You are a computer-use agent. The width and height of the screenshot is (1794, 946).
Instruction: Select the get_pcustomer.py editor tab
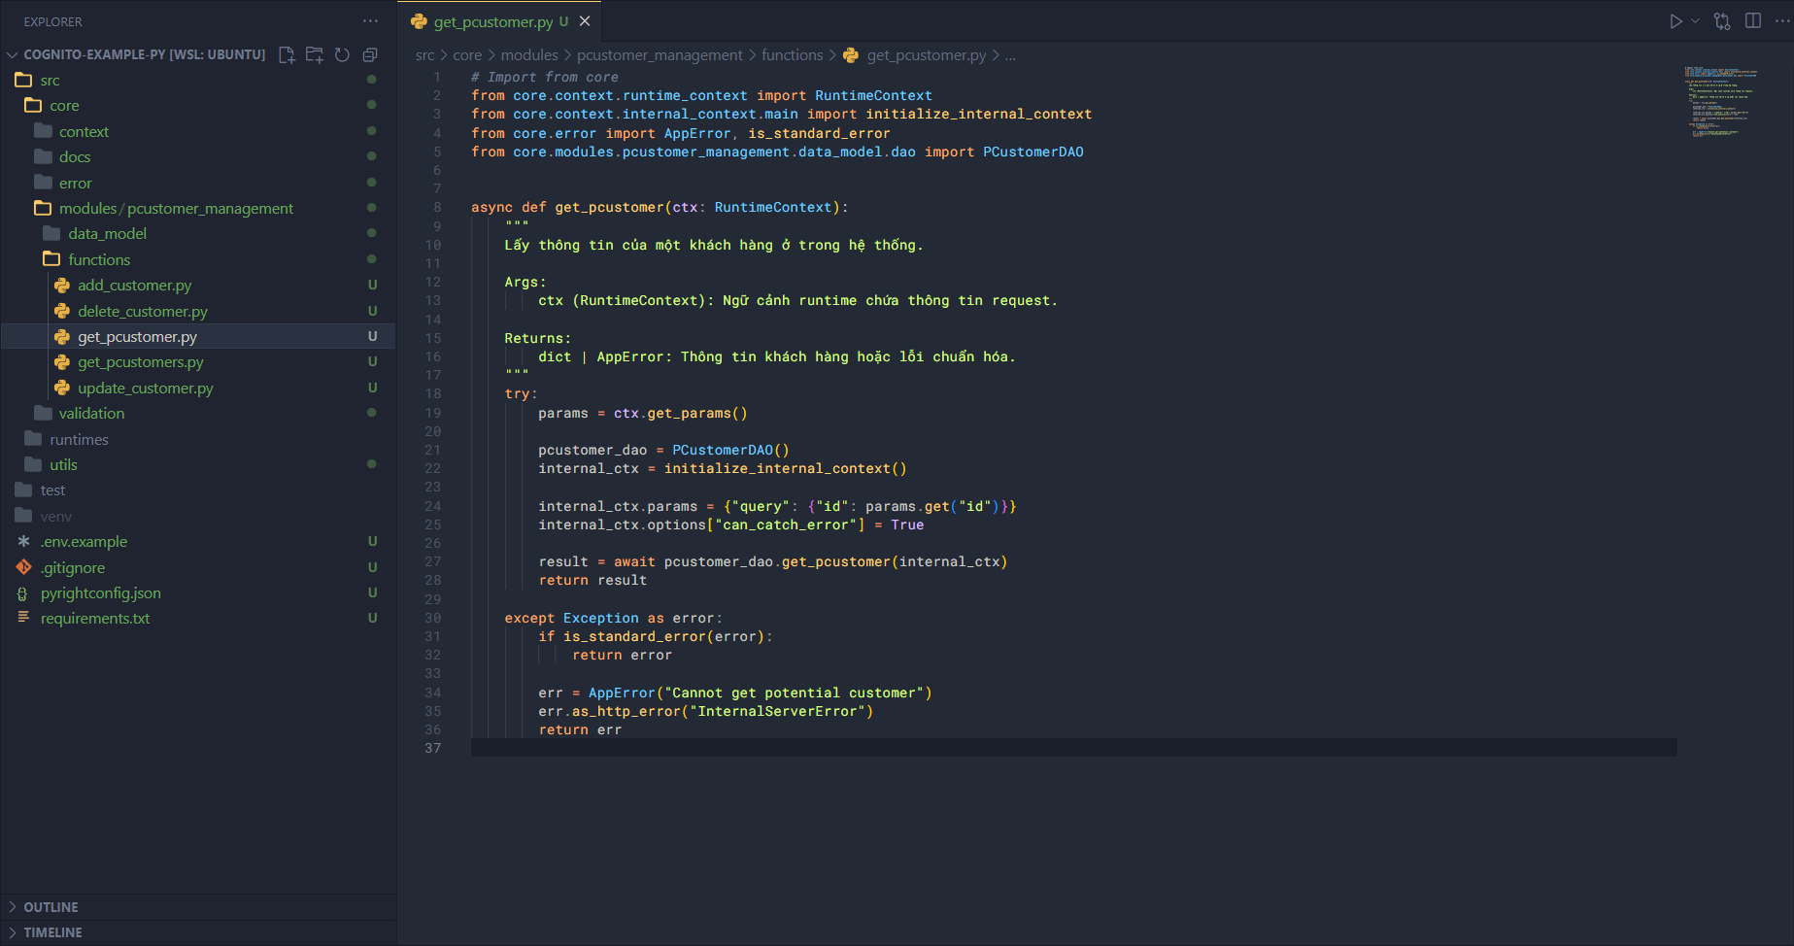(492, 21)
